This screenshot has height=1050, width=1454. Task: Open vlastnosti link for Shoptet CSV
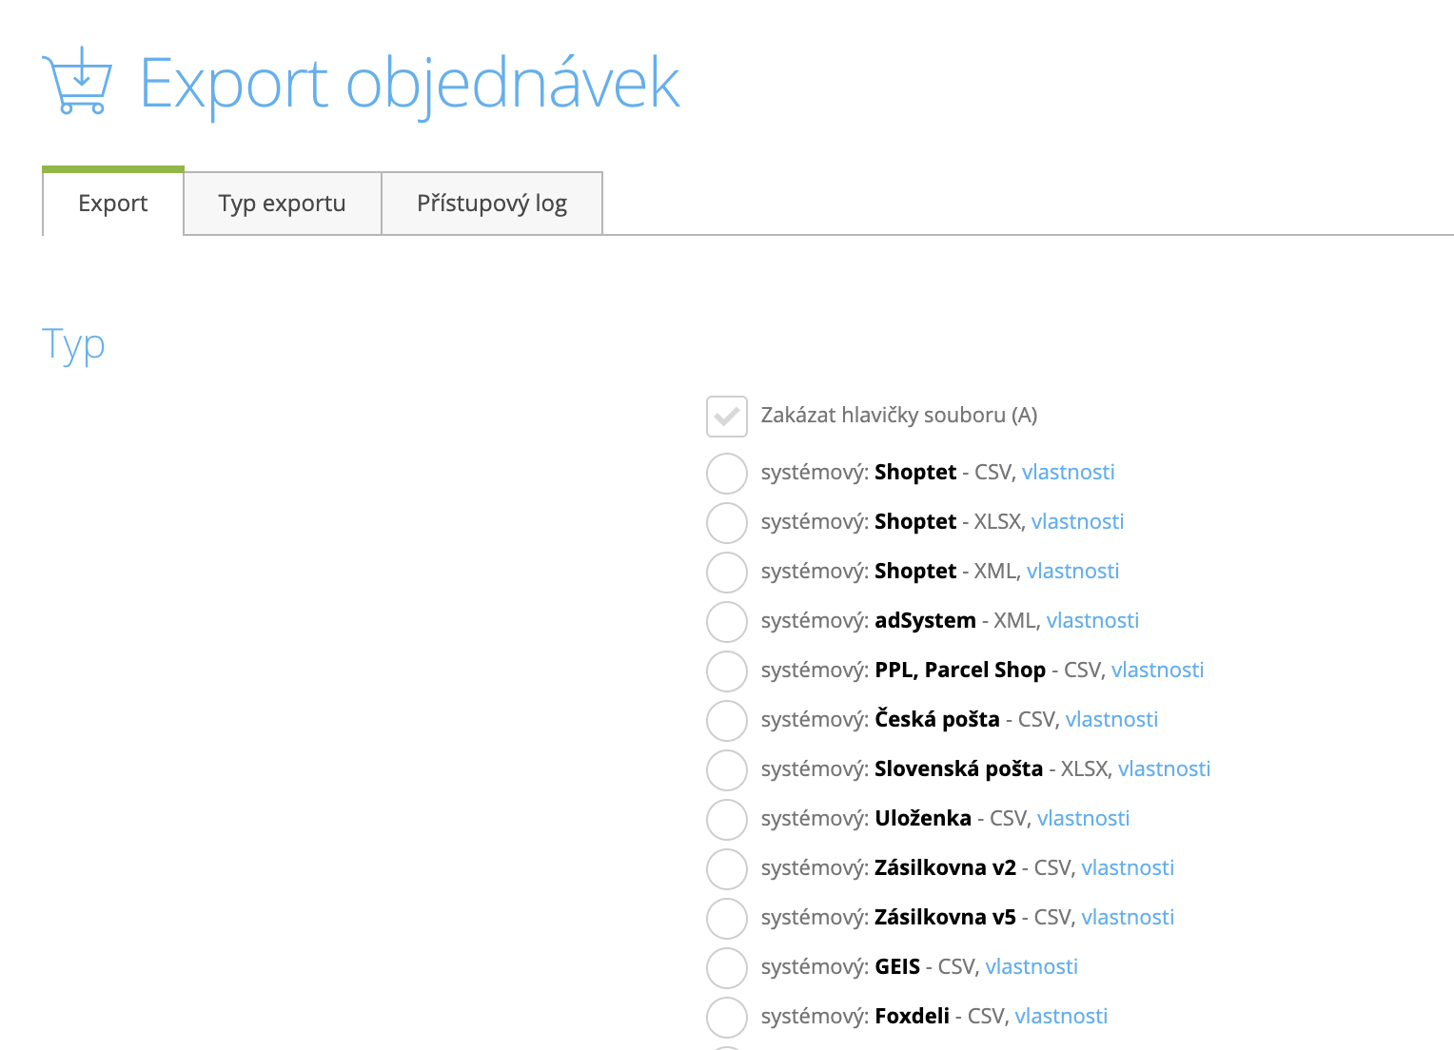coord(1068,473)
